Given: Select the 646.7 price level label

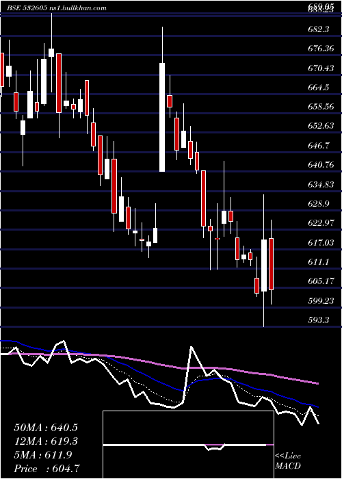Looking at the screenshot, I should (319, 146).
